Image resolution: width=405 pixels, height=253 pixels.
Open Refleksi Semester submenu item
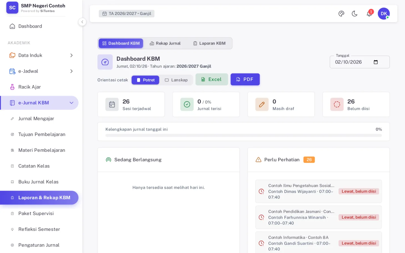[x=39, y=229]
